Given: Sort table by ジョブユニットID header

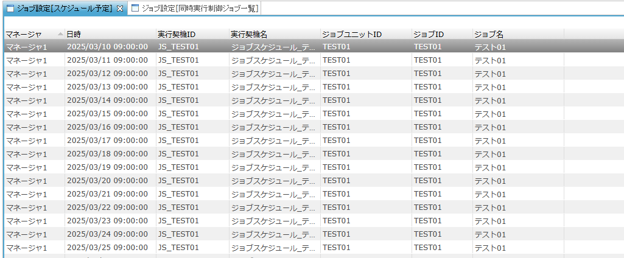Looking at the screenshot, I should click(x=351, y=34).
